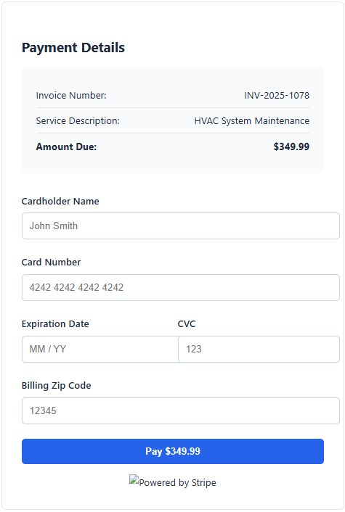
Task: Click the Service Description label
Action: point(78,121)
